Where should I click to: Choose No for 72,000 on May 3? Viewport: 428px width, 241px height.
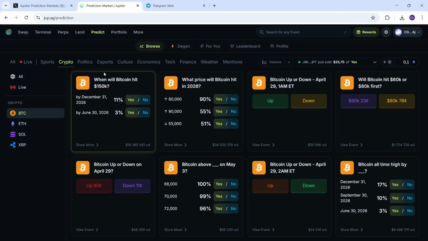pyautogui.click(x=234, y=209)
